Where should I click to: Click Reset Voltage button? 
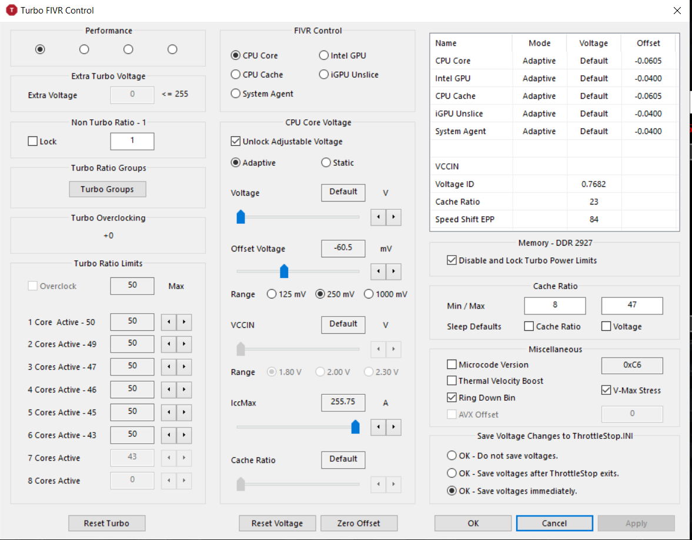pyautogui.click(x=277, y=523)
